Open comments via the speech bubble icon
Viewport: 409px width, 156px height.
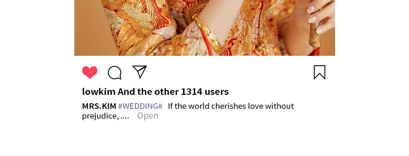click(x=115, y=72)
